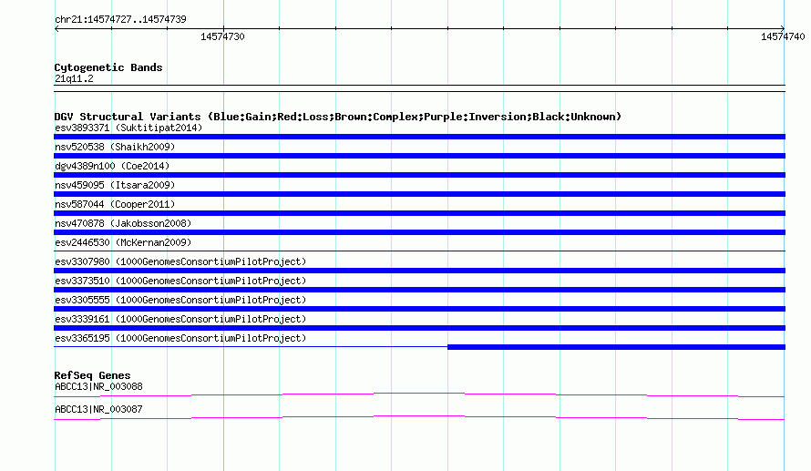Click the 14574740 ruler coordinate label
The height and width of the screenshot is (471, 811).
pyautogui.click(x=783, y=36)
